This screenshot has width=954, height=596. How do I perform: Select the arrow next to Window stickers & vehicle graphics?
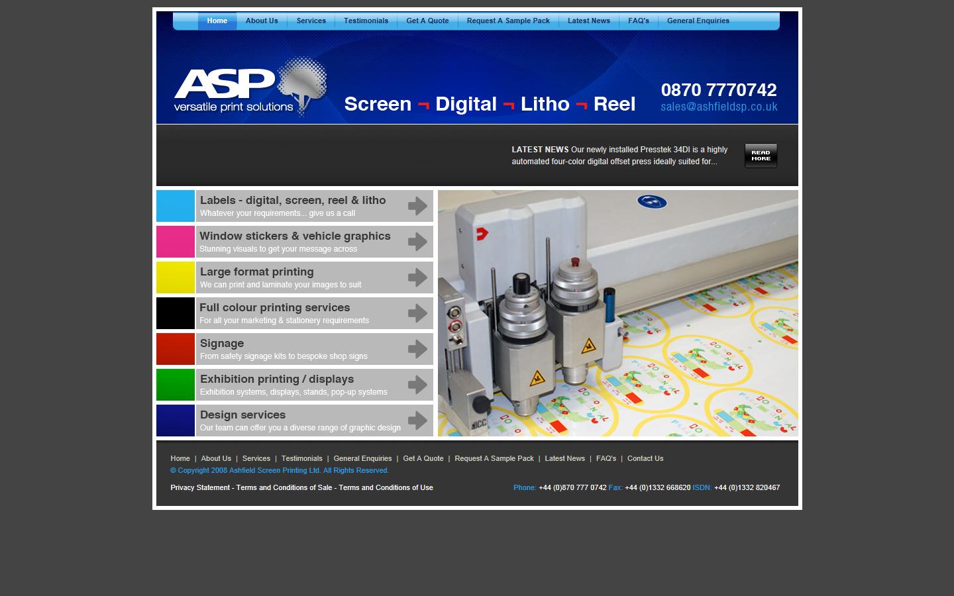[x=417, y=242]
